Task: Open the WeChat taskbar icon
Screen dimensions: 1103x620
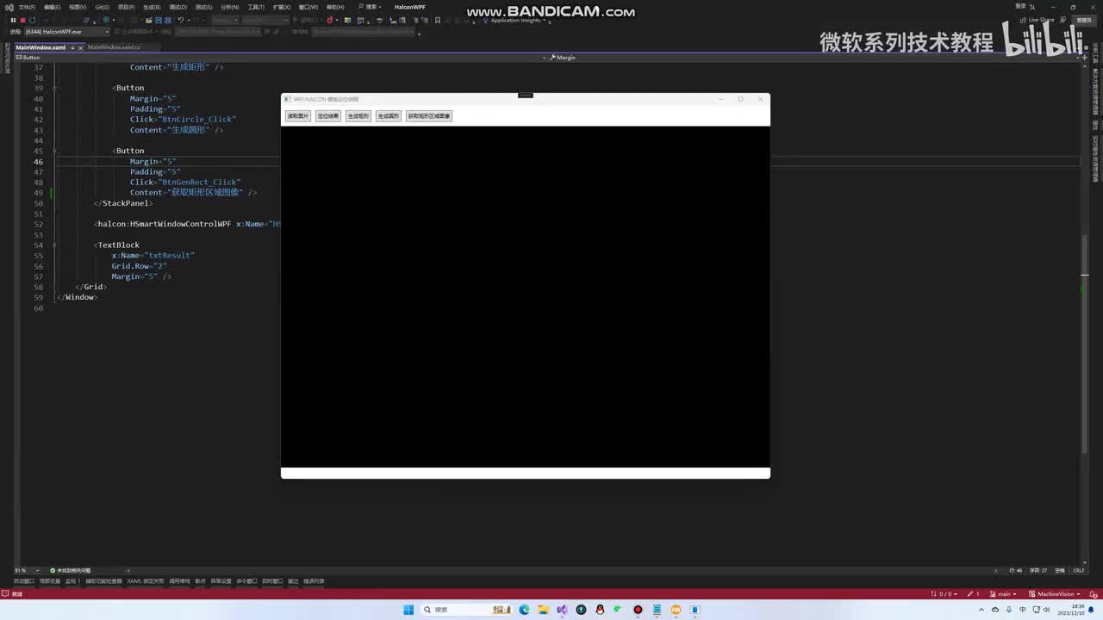Action: click(x=619, y=610)
